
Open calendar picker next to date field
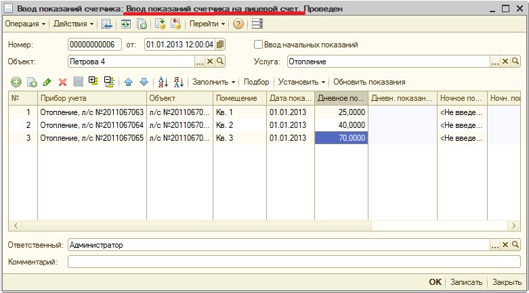(x=220, y=45)
